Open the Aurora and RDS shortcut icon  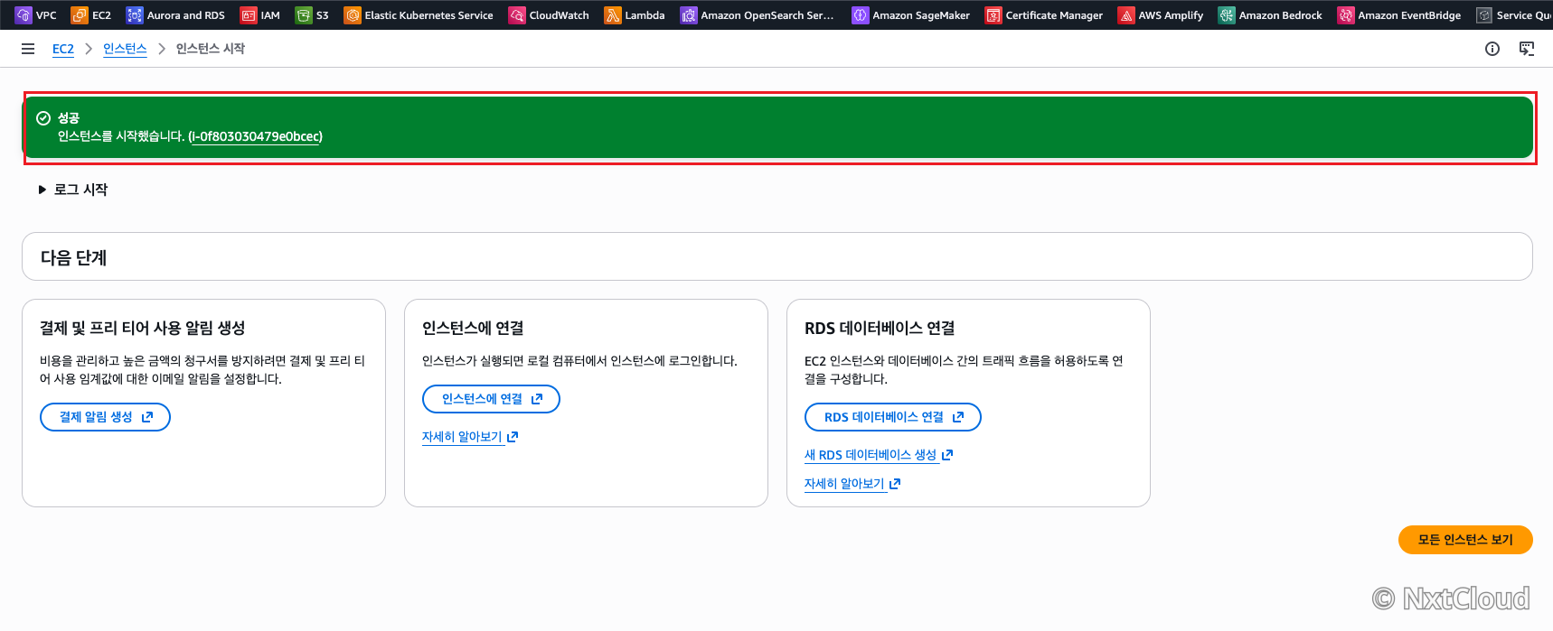tap(135, 15)
